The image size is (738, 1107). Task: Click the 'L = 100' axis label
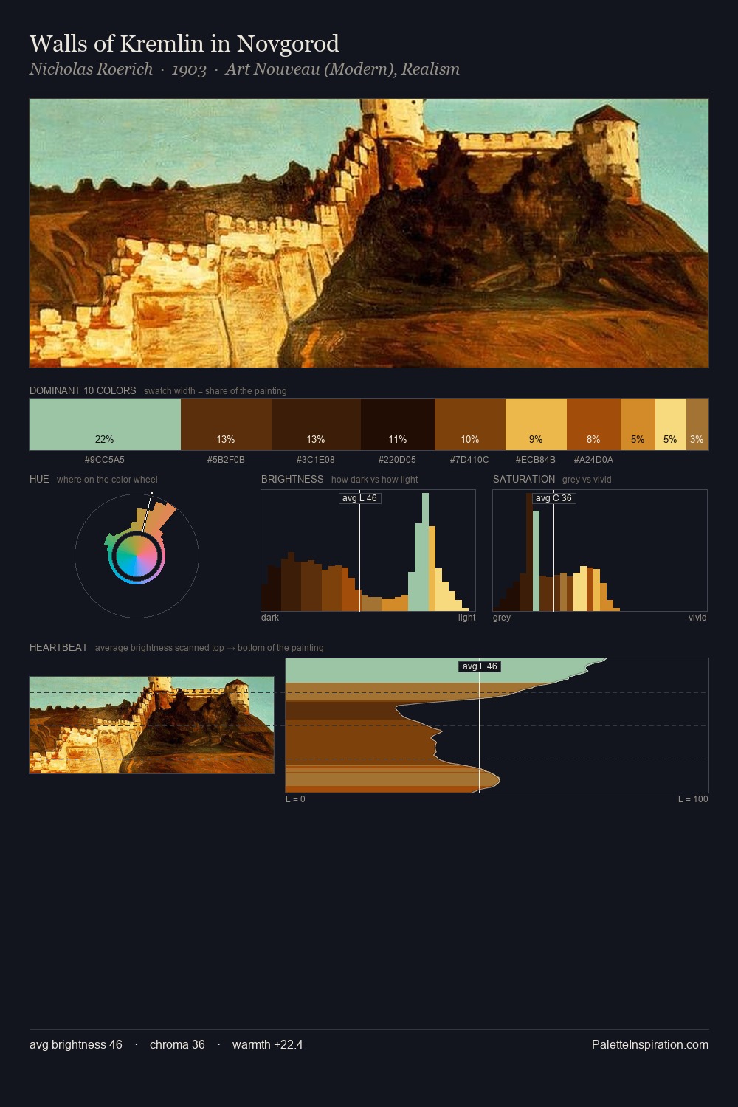click(x=693, y=799)
